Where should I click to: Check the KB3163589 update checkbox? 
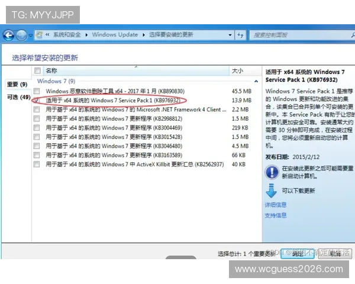tap(37, 155)
